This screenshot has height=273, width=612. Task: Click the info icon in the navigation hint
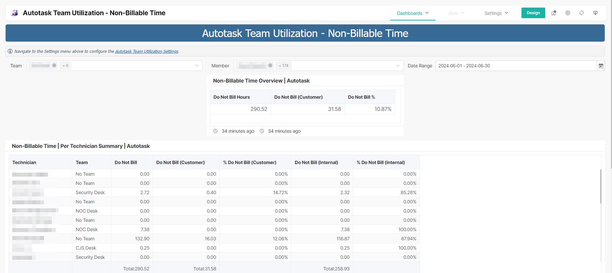(x=10, y=51)
